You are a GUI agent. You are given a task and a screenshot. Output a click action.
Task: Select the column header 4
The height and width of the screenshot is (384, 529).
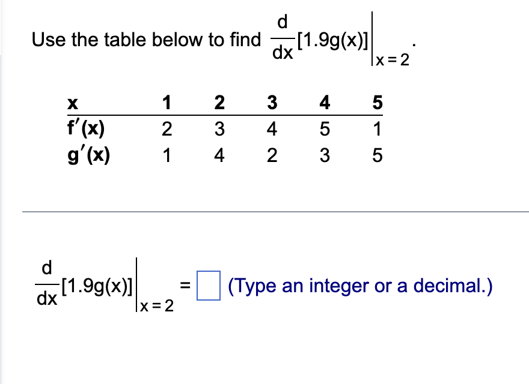[x=325, y=103]
